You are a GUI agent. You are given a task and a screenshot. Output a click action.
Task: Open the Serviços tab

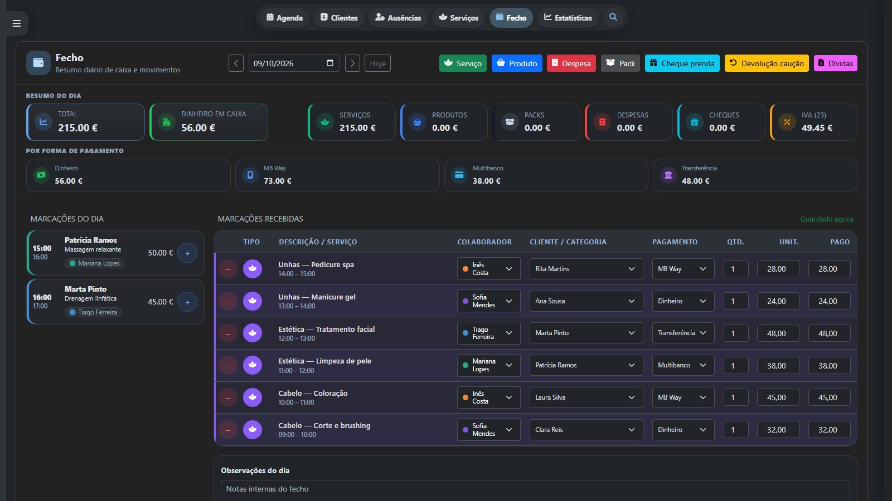[458, 18]
